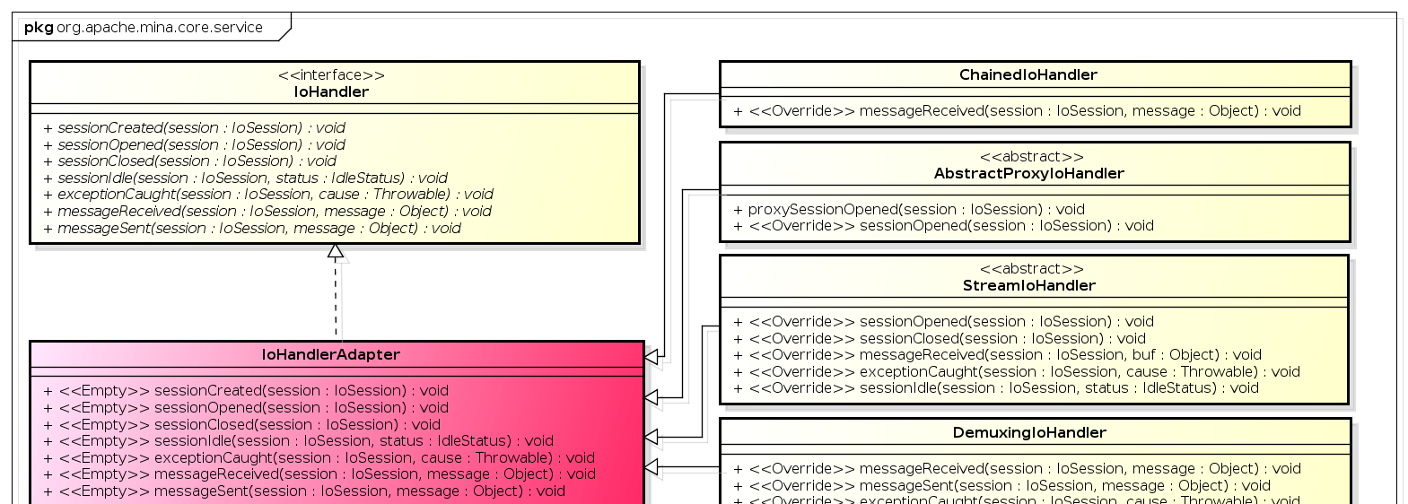Viewport: 1408px width, 504px height.
Task: Click the ChainedIoHandler class title
Action: tap(1028, 75)
